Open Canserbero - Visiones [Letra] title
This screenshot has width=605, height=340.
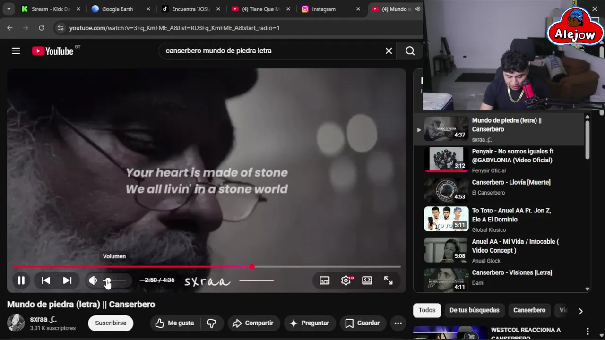(x=512, y=272)
